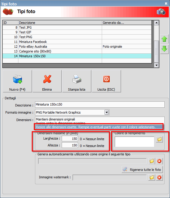Remove the watermark image with red X
170x198 pixels.
click(x=159, y=177)
